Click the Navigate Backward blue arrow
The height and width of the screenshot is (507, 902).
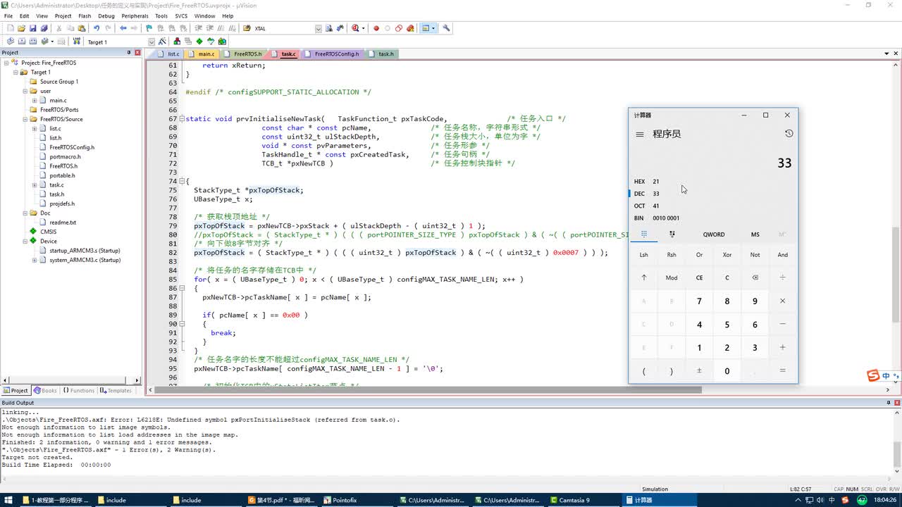click(123, 28)
